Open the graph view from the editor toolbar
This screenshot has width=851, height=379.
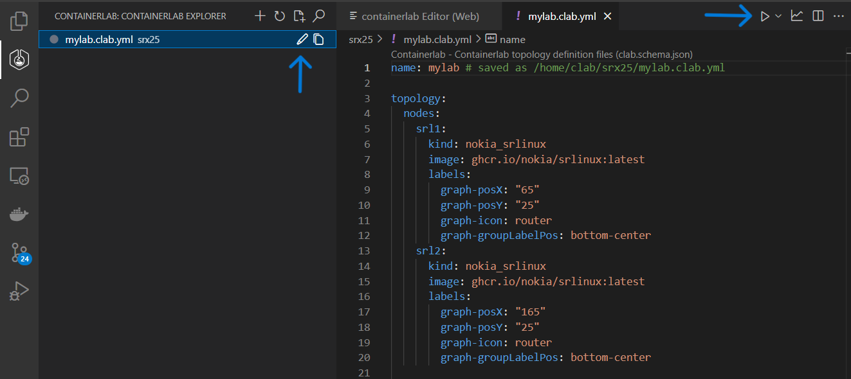click(797, 16)
